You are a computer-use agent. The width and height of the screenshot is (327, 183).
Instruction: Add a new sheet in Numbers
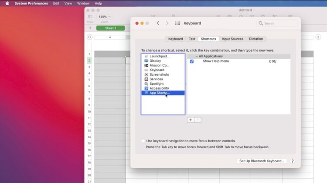coord(90,28)
